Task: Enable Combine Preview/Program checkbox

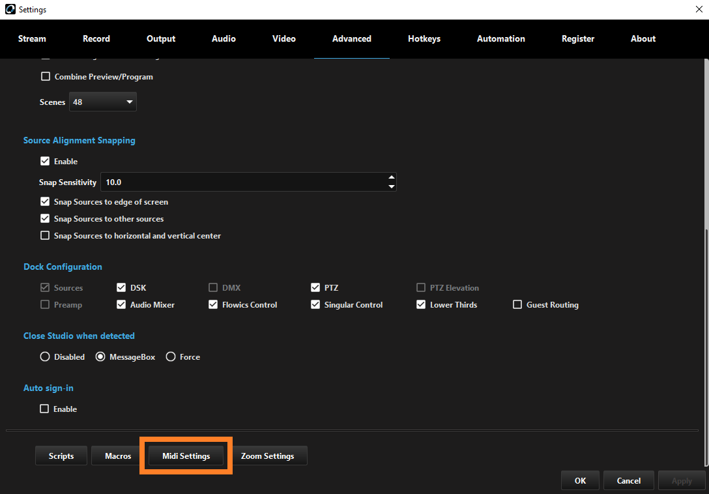Action: tap(45, 76)
